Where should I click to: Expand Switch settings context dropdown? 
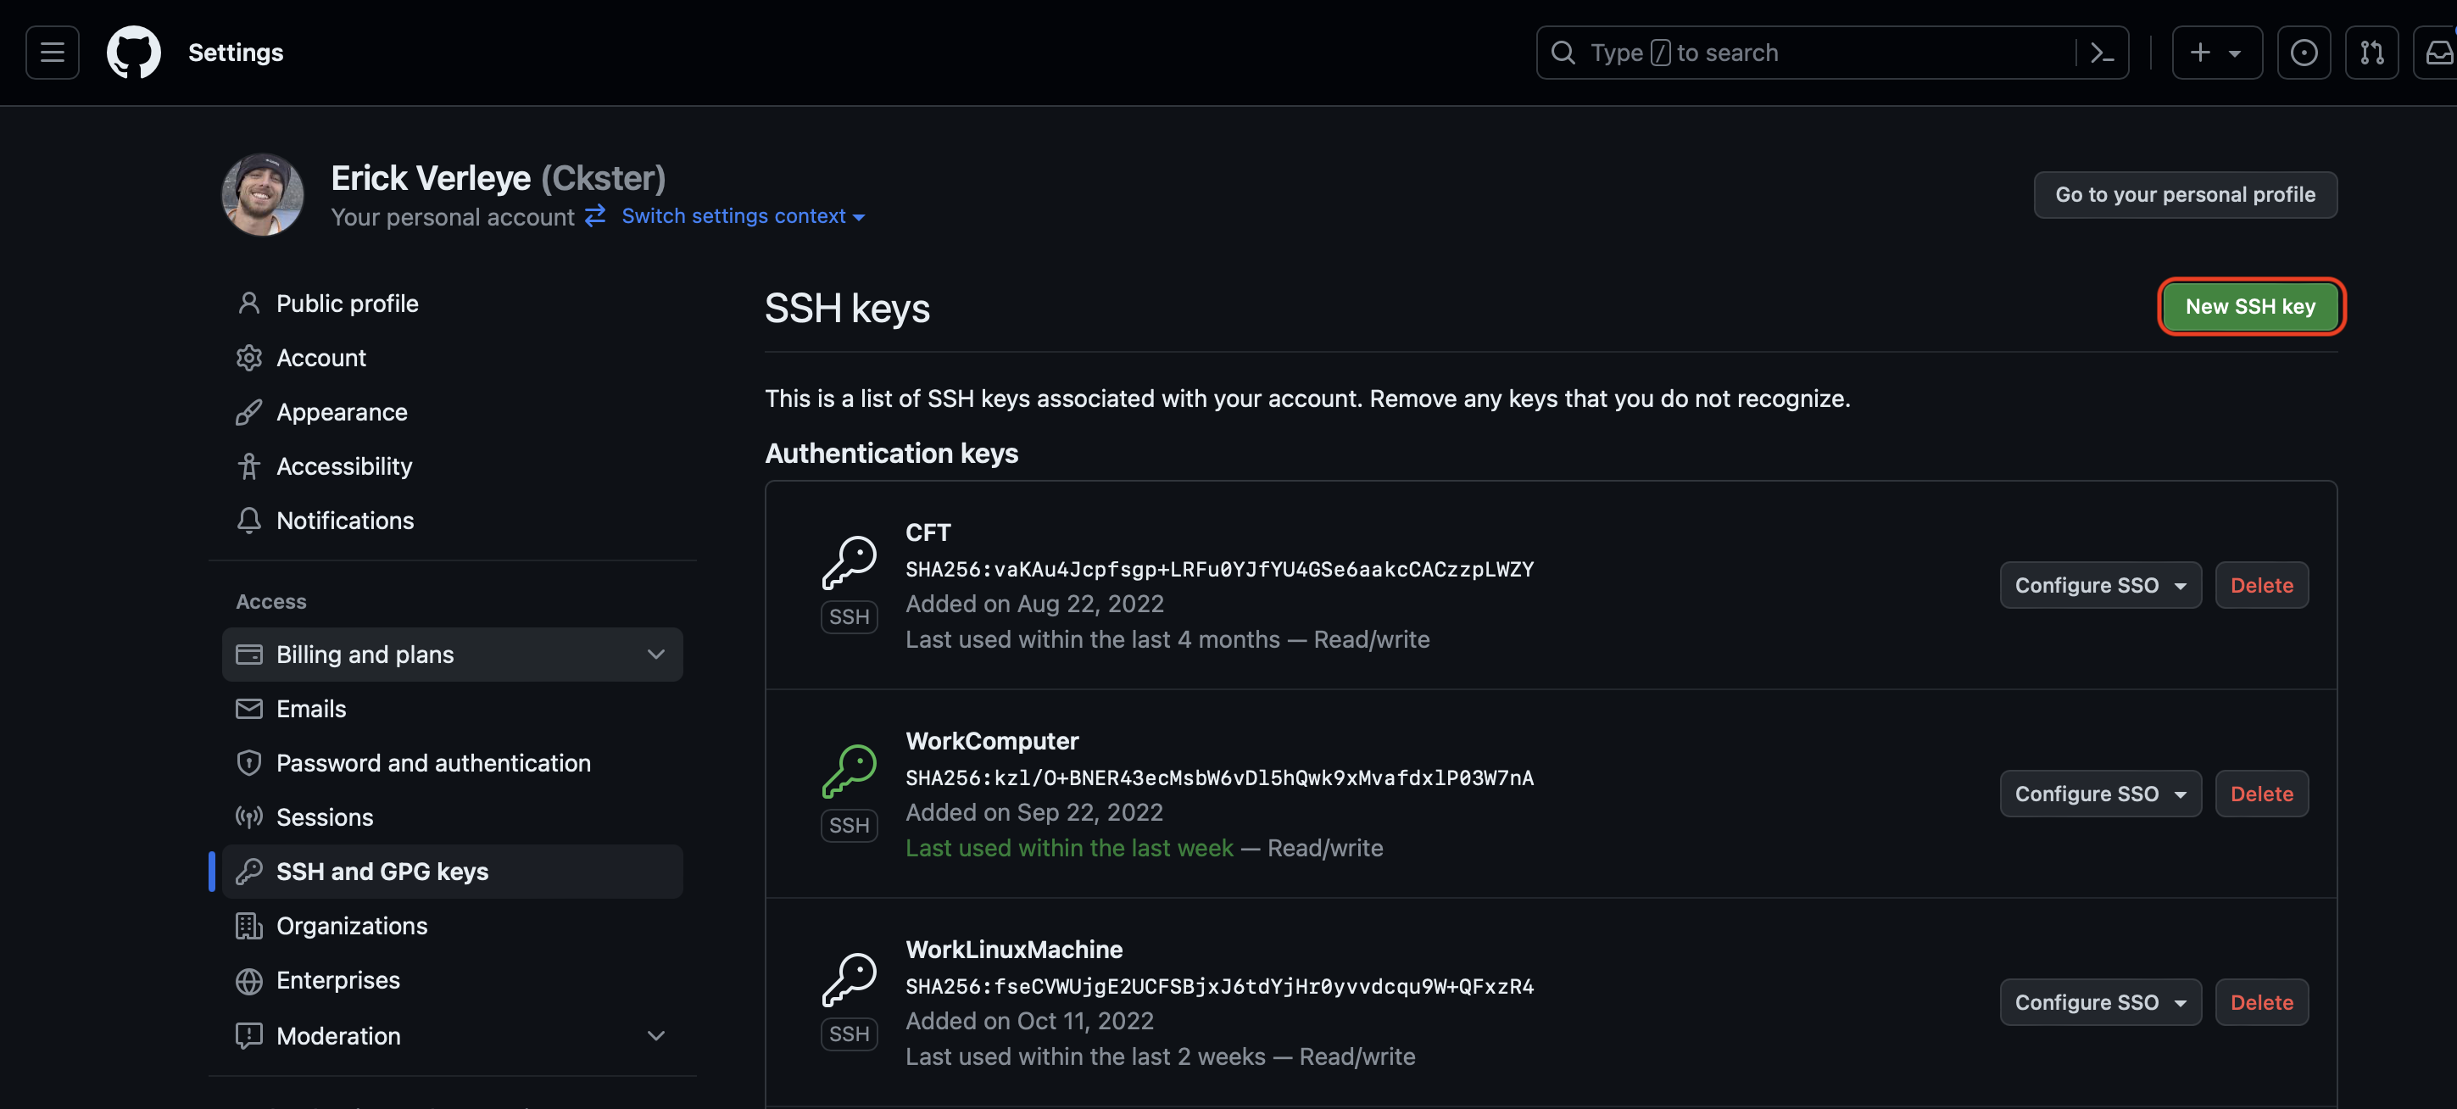pyautogui.click(x=743, y=216)
